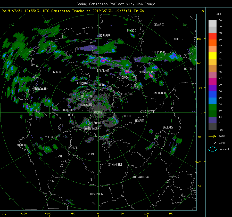Select the NARAGUND city label
Image resolution: width=232 pixels, height=217 pixels.
87,96
